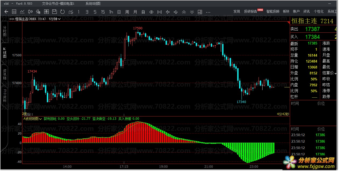Click the 买入持股 0.00 indicator value
Viewport: 339px width, 171px height.
coord(129,119)
